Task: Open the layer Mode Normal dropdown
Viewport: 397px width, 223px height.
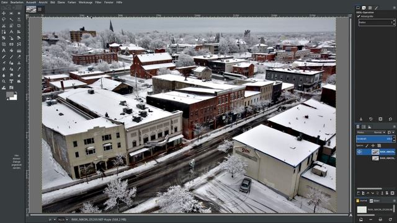Action: pyautogui.click(x=379, y=132)
